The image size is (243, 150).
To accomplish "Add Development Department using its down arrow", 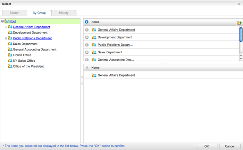I will click(x=87, y=37).
